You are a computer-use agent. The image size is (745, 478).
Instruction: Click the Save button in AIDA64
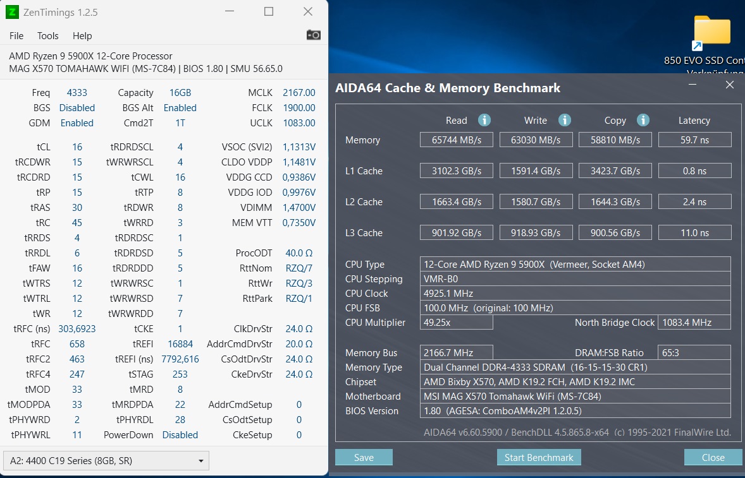pos(364,458)
